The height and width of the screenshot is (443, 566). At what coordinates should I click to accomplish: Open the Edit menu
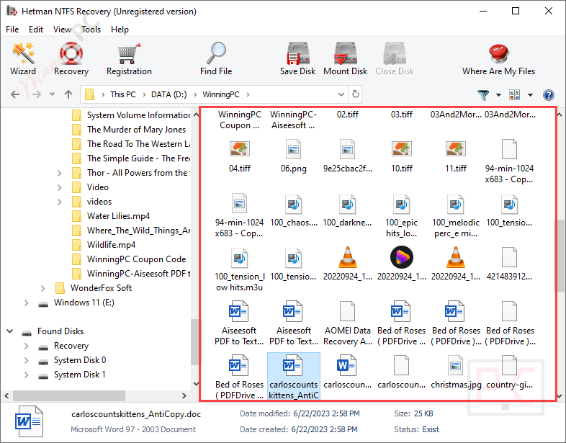[x=36, y=30]
